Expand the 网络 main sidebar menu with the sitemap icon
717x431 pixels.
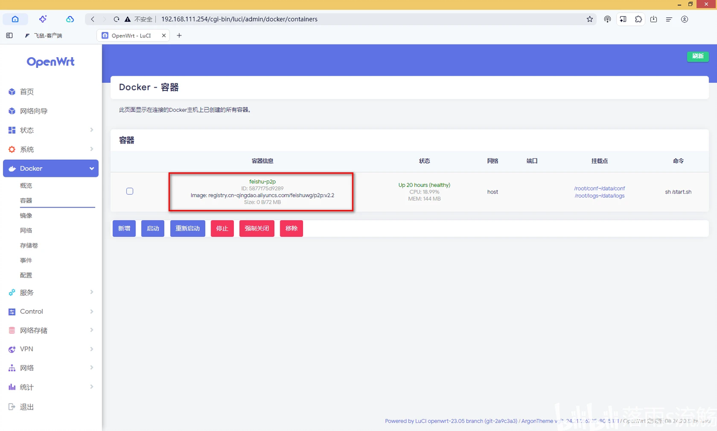pos(51,368)
